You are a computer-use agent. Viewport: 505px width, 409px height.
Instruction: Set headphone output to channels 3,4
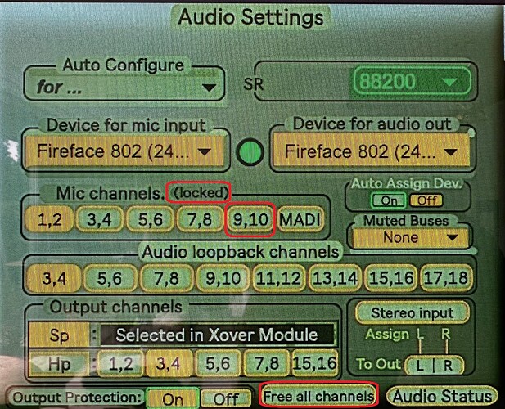tap(169, 364)
